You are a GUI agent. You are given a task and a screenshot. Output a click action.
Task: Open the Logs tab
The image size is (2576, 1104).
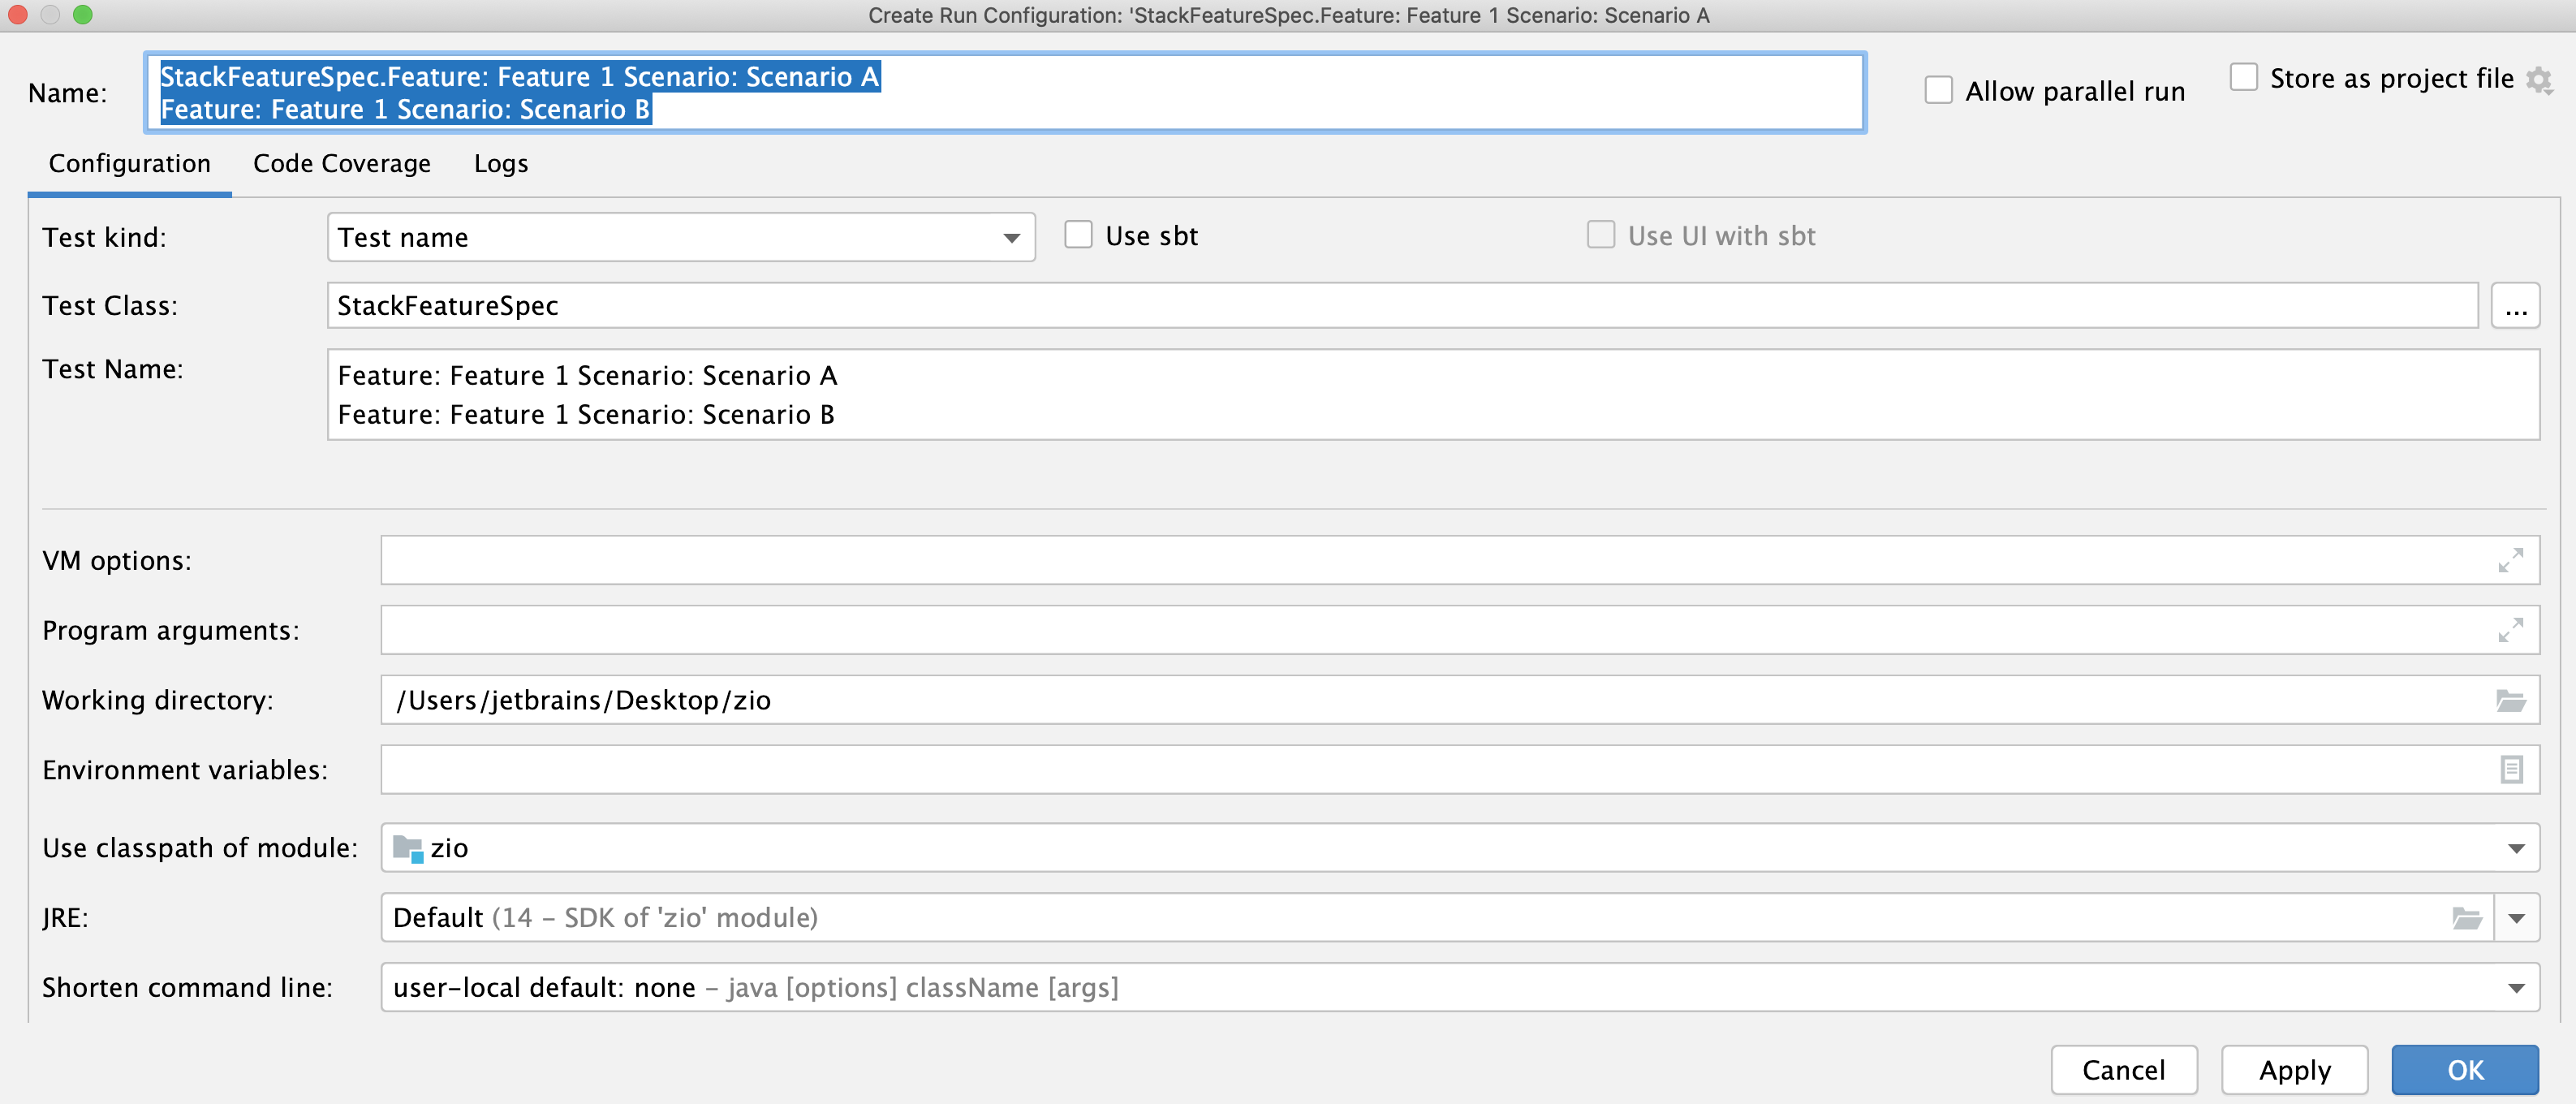point(501,163)
